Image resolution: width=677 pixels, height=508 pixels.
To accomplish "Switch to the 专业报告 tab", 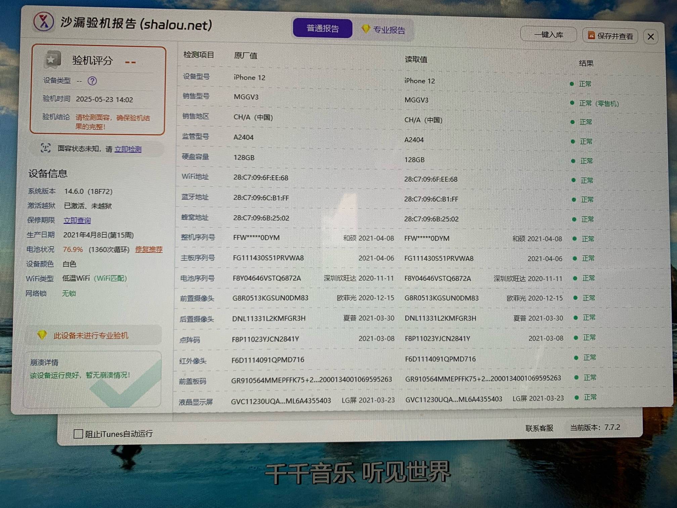I will click(x=383, y=30).
